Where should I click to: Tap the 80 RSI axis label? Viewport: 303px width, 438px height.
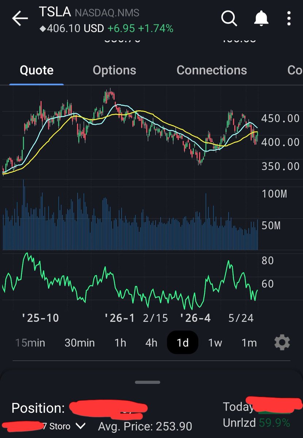click(268, 261)
